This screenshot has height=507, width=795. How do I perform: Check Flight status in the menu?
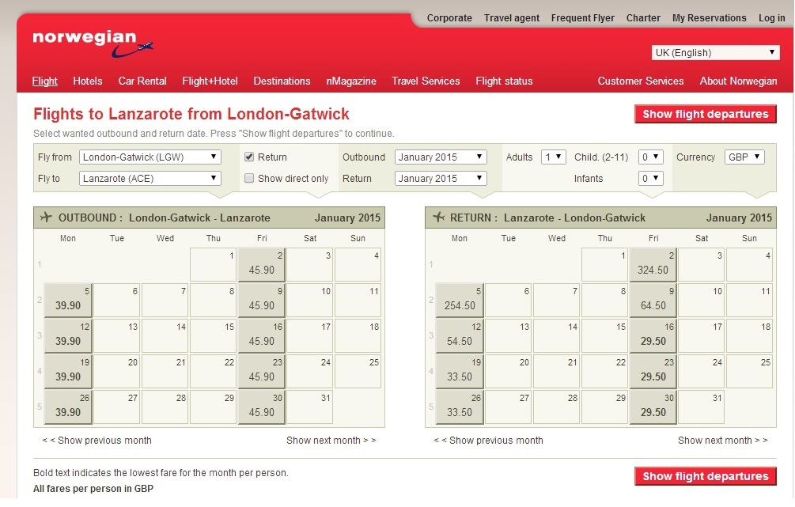point(504,81)
